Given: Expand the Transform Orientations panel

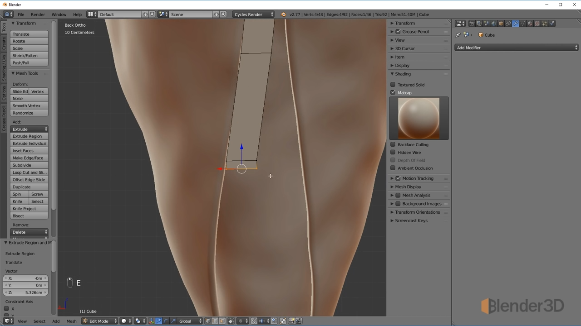Looking at the screenshot, I should pyautogui.click(x=417, y=212).
